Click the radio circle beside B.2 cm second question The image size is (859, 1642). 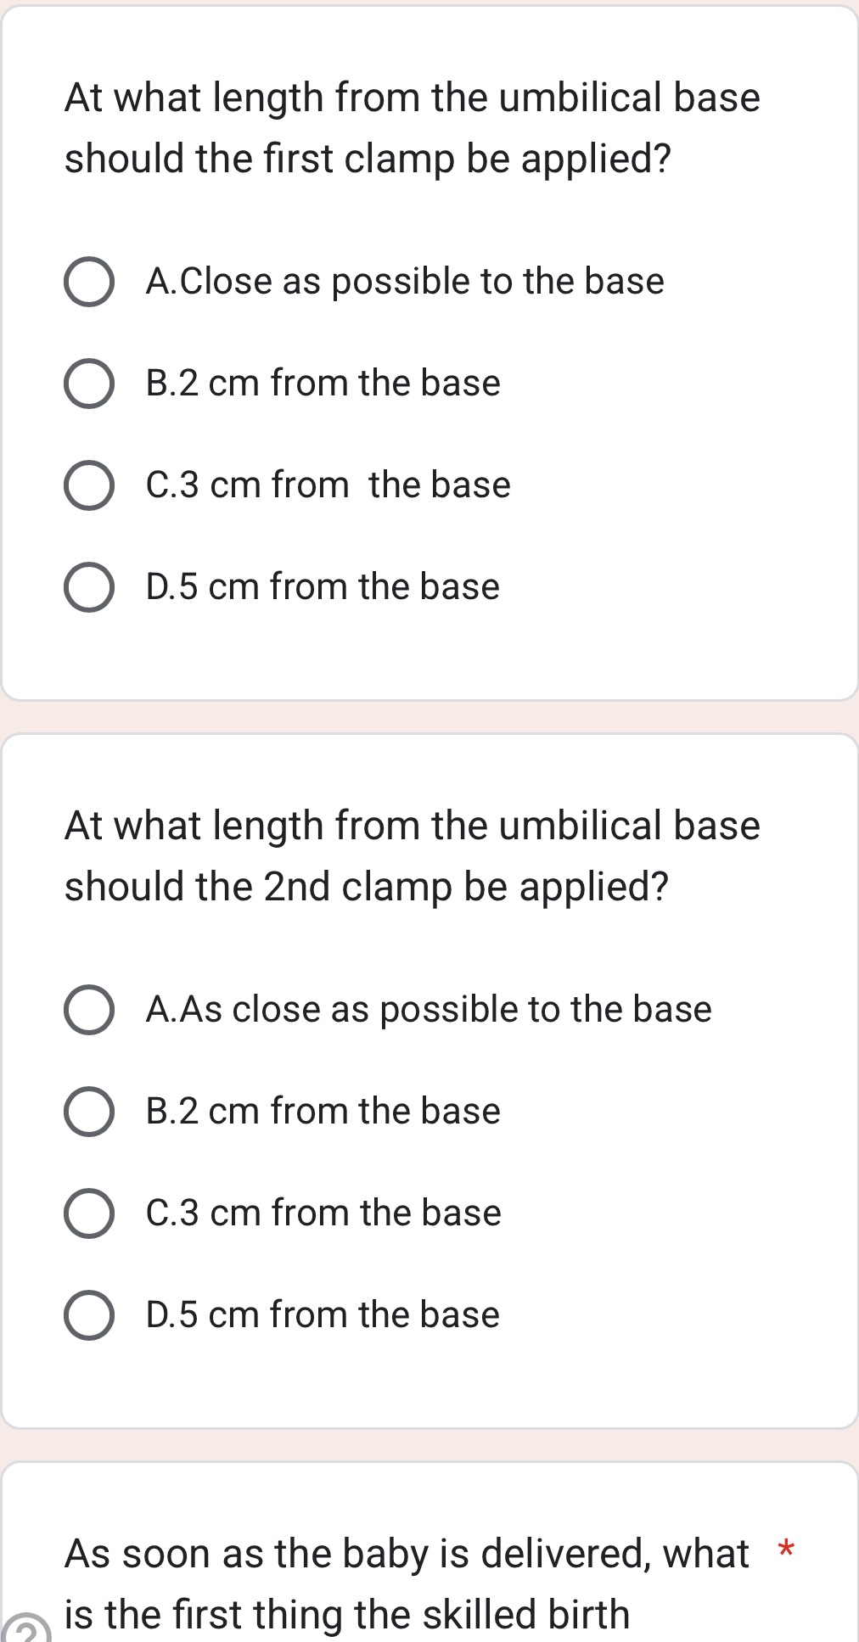[x=89, y=1111]
